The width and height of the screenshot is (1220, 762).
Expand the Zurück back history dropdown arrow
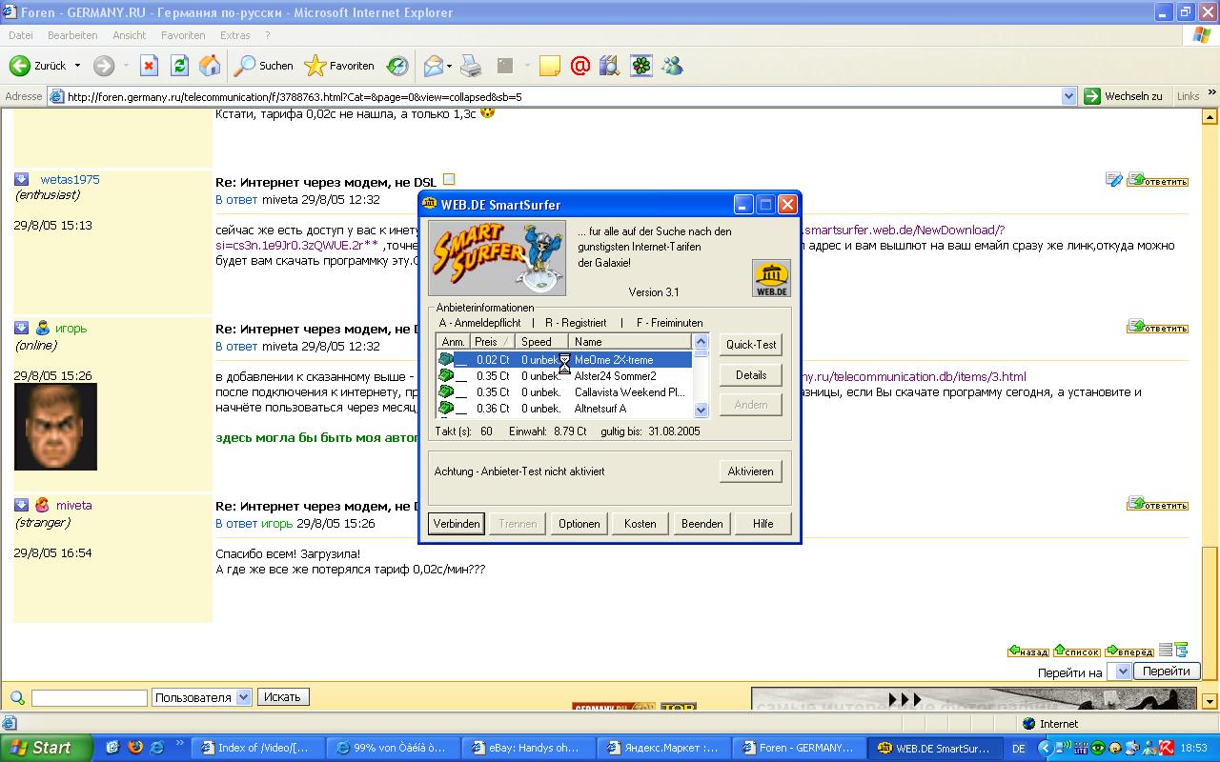78,66
